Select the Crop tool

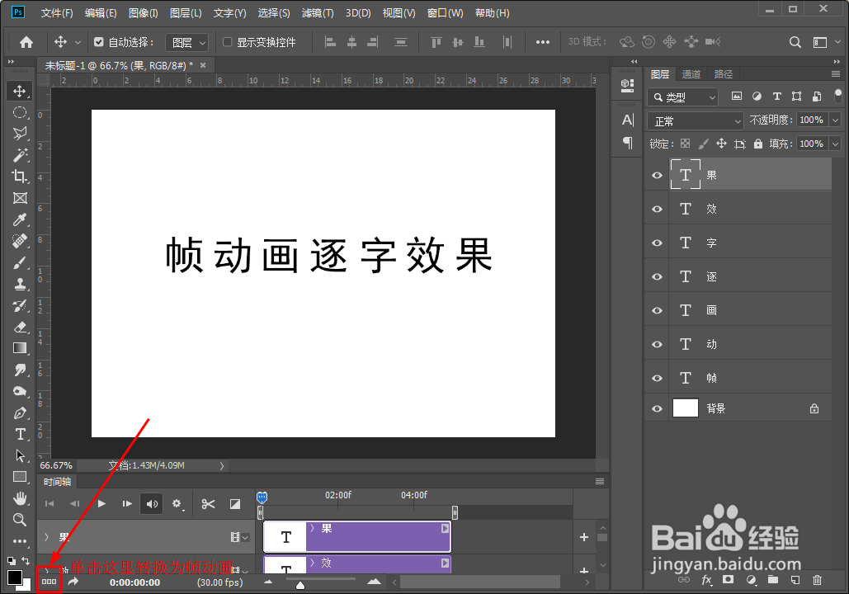point(20,177)
